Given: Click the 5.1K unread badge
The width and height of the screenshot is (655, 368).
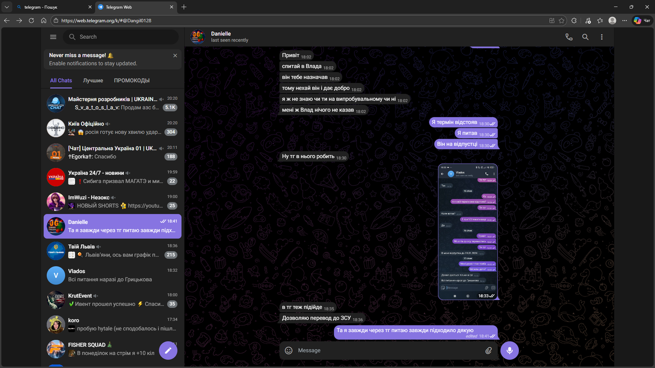Looking at the screenshot, I should tap(170, 107).
